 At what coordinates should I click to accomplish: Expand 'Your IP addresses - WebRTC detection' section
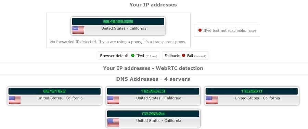pyautogui.click(x=153, y=68)
